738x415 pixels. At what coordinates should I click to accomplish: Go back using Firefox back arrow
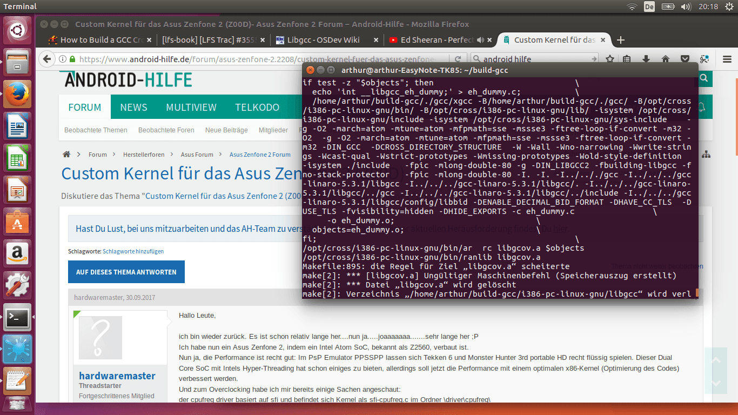pyautogui.click(x=47, y=59)
